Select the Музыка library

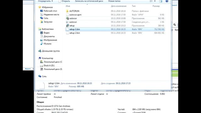(x=47, y=44)
